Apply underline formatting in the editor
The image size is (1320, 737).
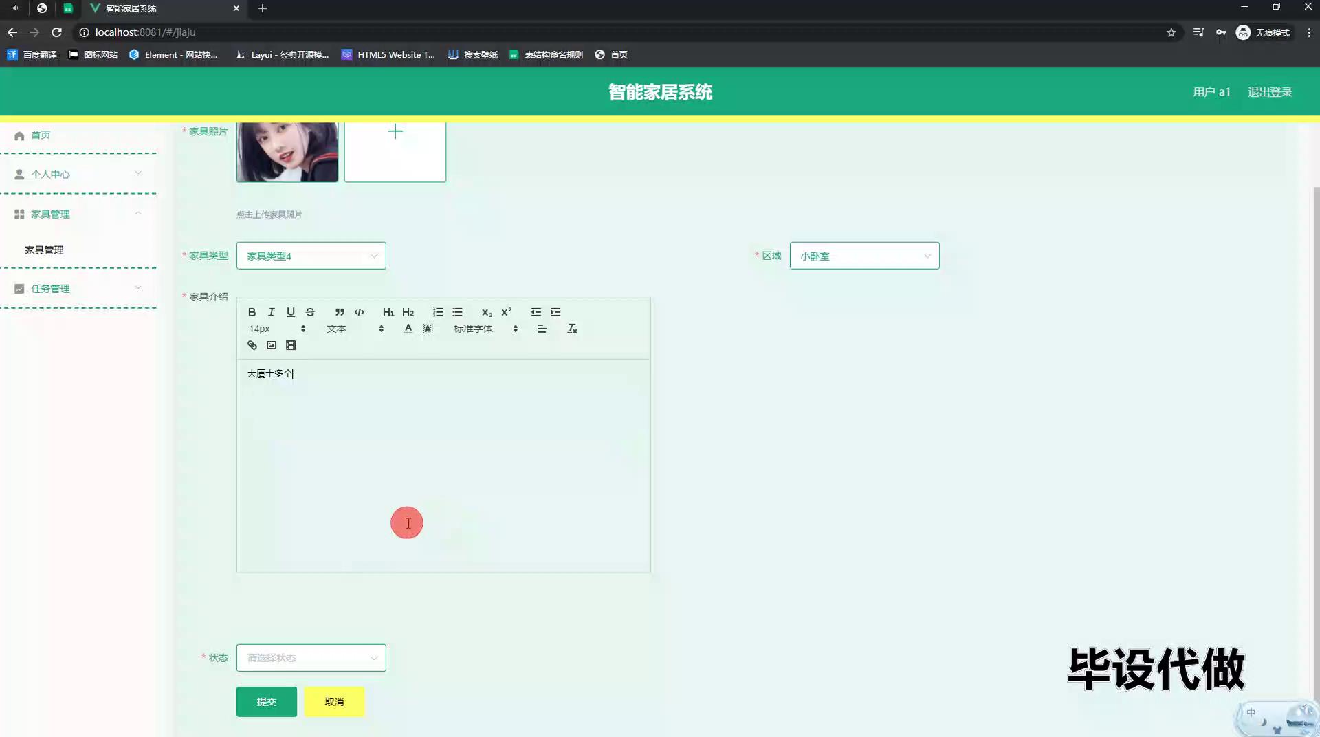coord(291,312)
